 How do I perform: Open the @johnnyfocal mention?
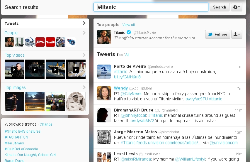pyautogui.click(x=133, y=116)
